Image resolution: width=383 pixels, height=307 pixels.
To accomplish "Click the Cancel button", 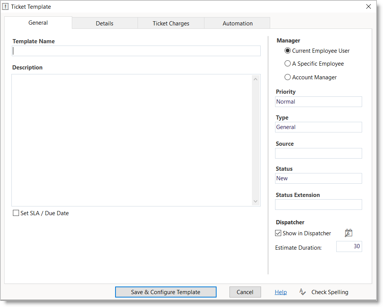I will tap(245, 292).
